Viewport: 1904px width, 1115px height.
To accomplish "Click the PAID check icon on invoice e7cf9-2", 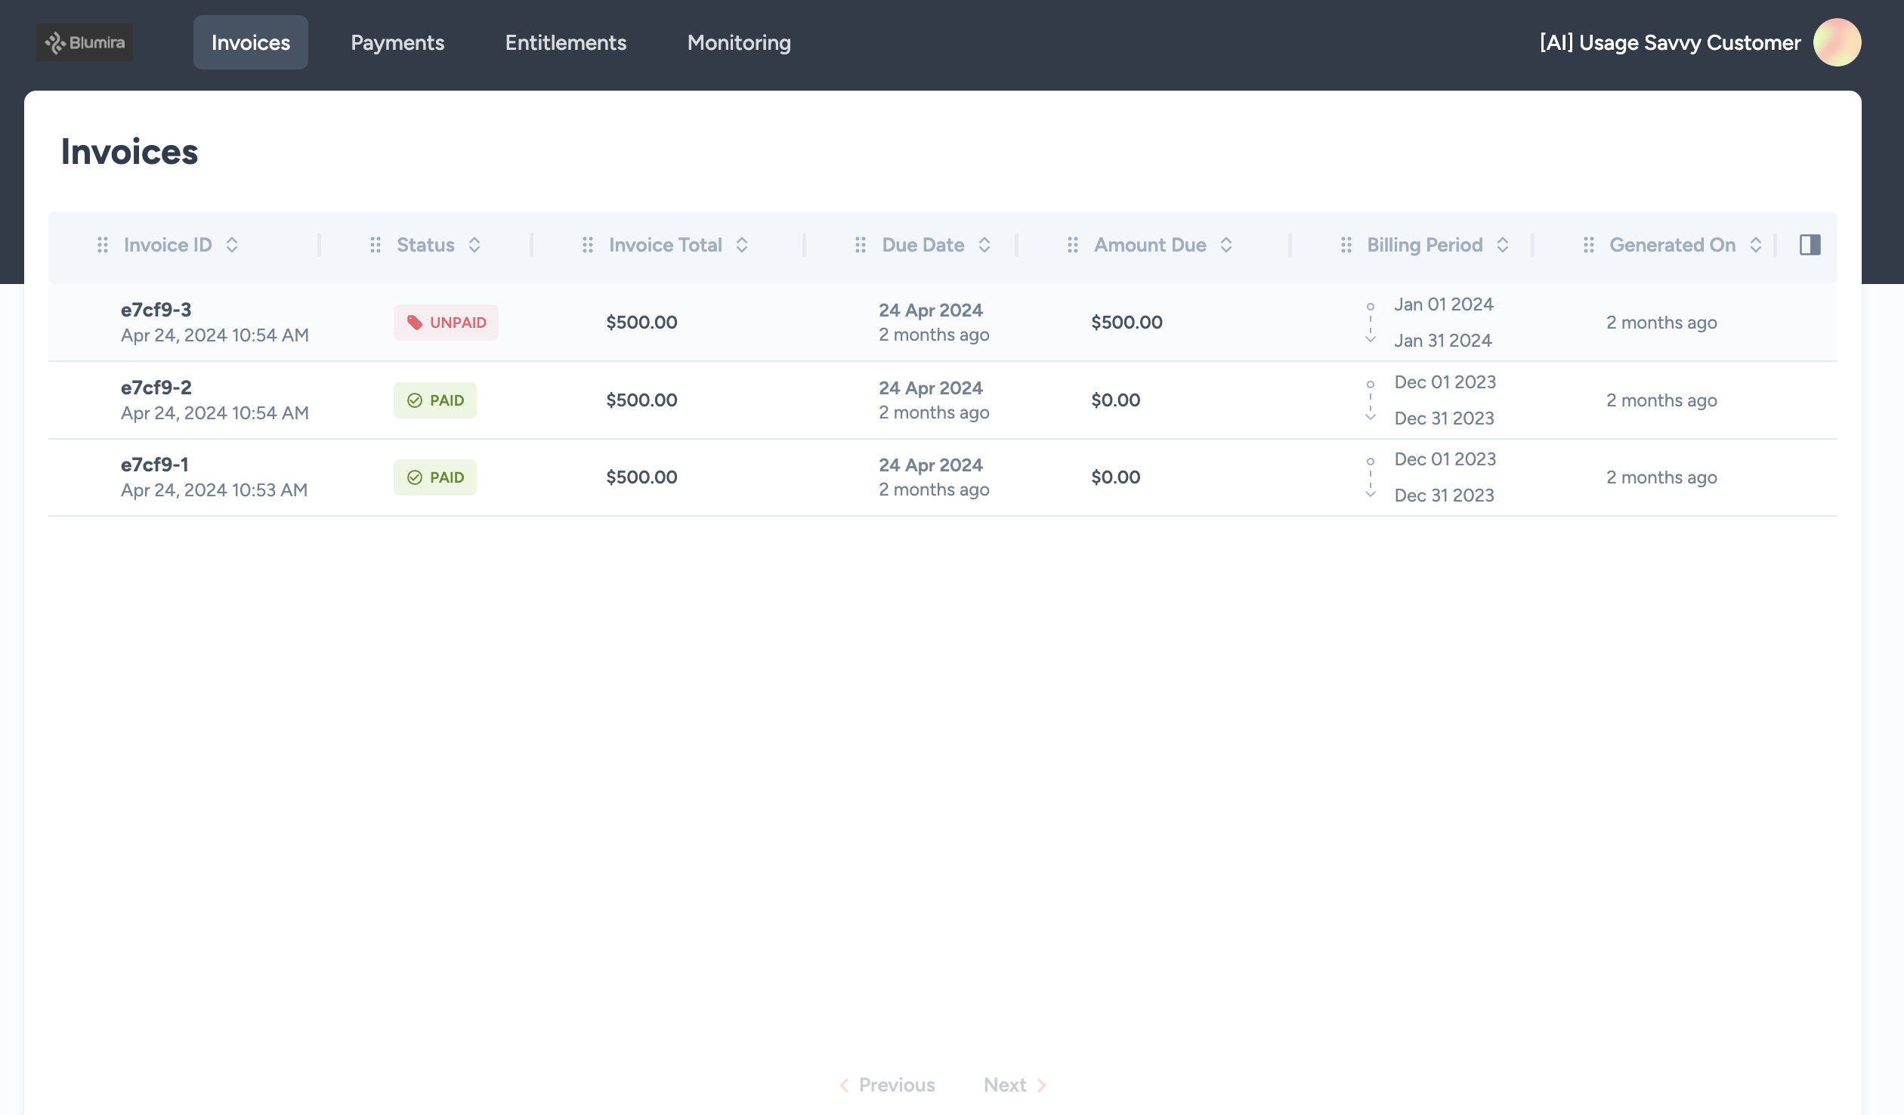I will point(414,400).
